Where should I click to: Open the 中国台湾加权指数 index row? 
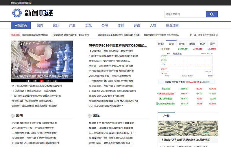tap(187, 94)
